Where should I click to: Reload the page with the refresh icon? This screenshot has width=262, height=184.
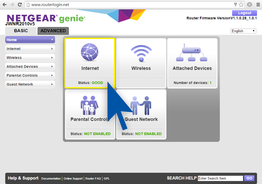(x=20, y=4)
